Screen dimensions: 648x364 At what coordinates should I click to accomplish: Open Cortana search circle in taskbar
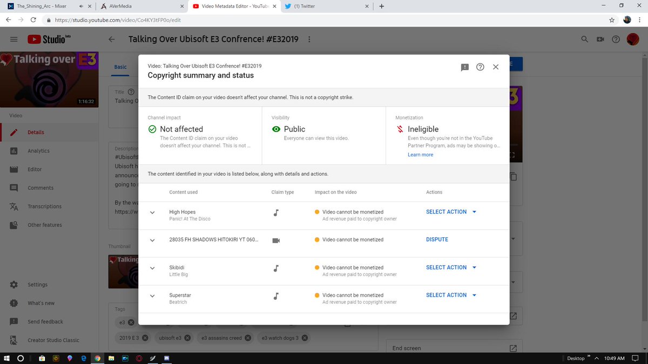click(21, 358)
